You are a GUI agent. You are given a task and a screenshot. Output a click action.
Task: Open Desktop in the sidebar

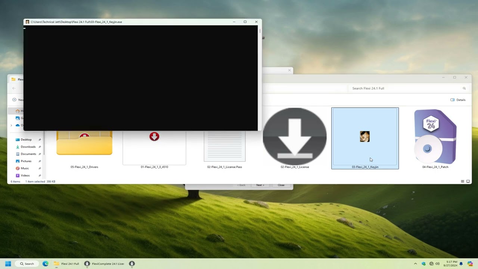(26, 140)
